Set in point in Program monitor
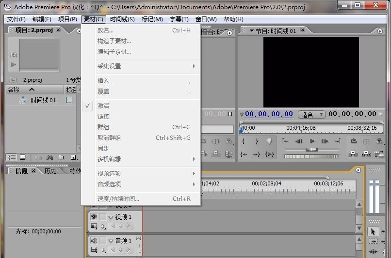Screen dimensions: 391x258 pos(244,141)
